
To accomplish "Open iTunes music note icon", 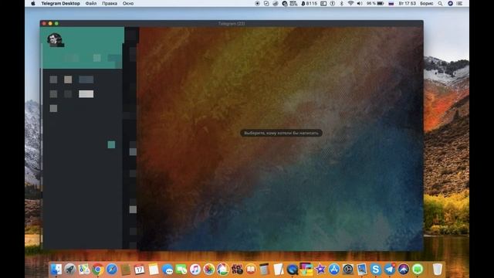I will (x=195, y=270).
